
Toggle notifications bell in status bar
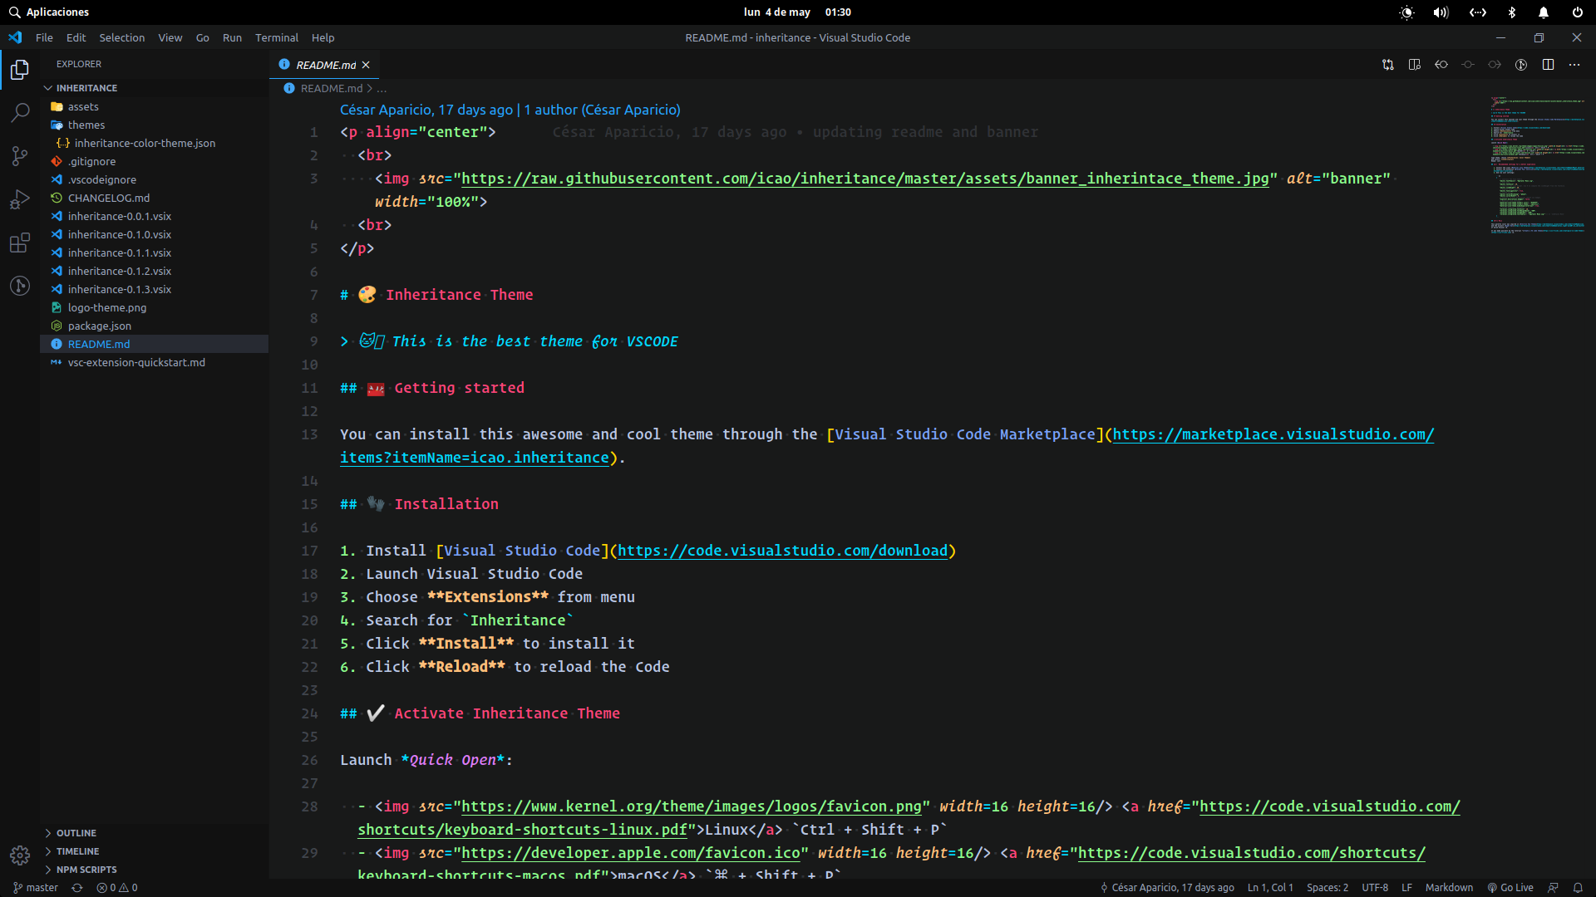click(x=1577, y=887)
